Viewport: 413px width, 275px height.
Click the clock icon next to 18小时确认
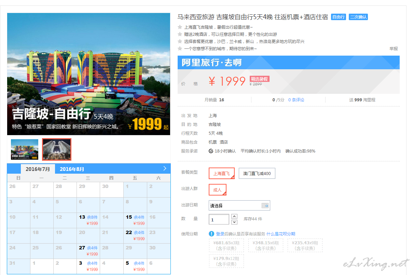pos(211,151)
